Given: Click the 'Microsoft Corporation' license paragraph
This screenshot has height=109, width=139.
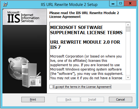Looking at the screenshot, I should 86,67.
